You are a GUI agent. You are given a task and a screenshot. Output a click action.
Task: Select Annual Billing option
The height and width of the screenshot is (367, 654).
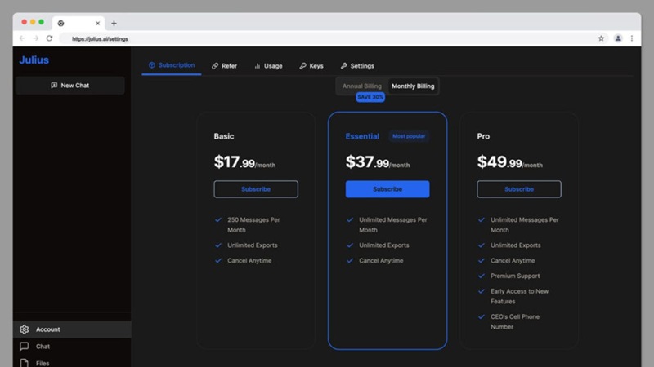click(x=361, y=86)
